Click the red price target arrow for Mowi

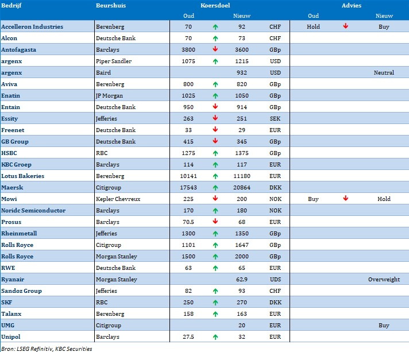point(215,198)
